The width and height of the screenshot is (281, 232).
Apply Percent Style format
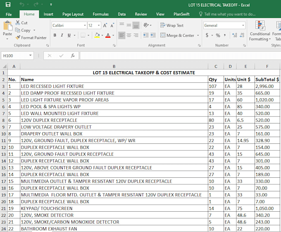coord(218,35)
